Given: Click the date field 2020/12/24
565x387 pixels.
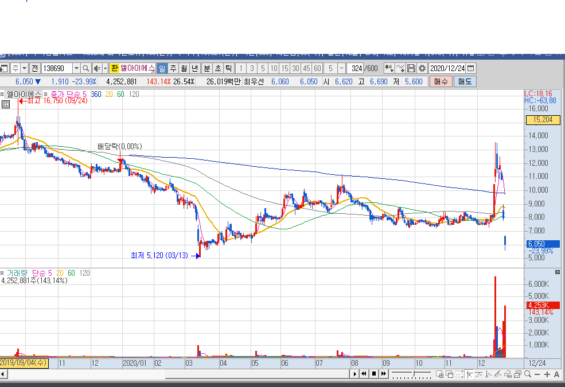Looking at the screenshot, I should [x=447, y=68].
